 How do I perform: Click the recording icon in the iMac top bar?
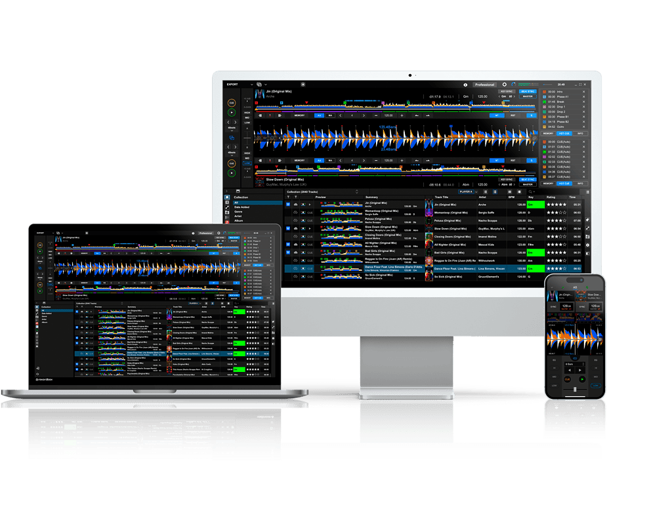coord(303,85)
